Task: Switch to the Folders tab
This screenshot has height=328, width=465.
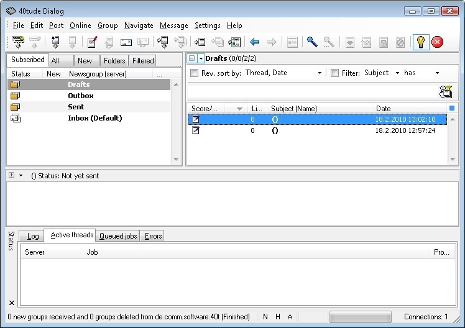Action: click(114, 61)
